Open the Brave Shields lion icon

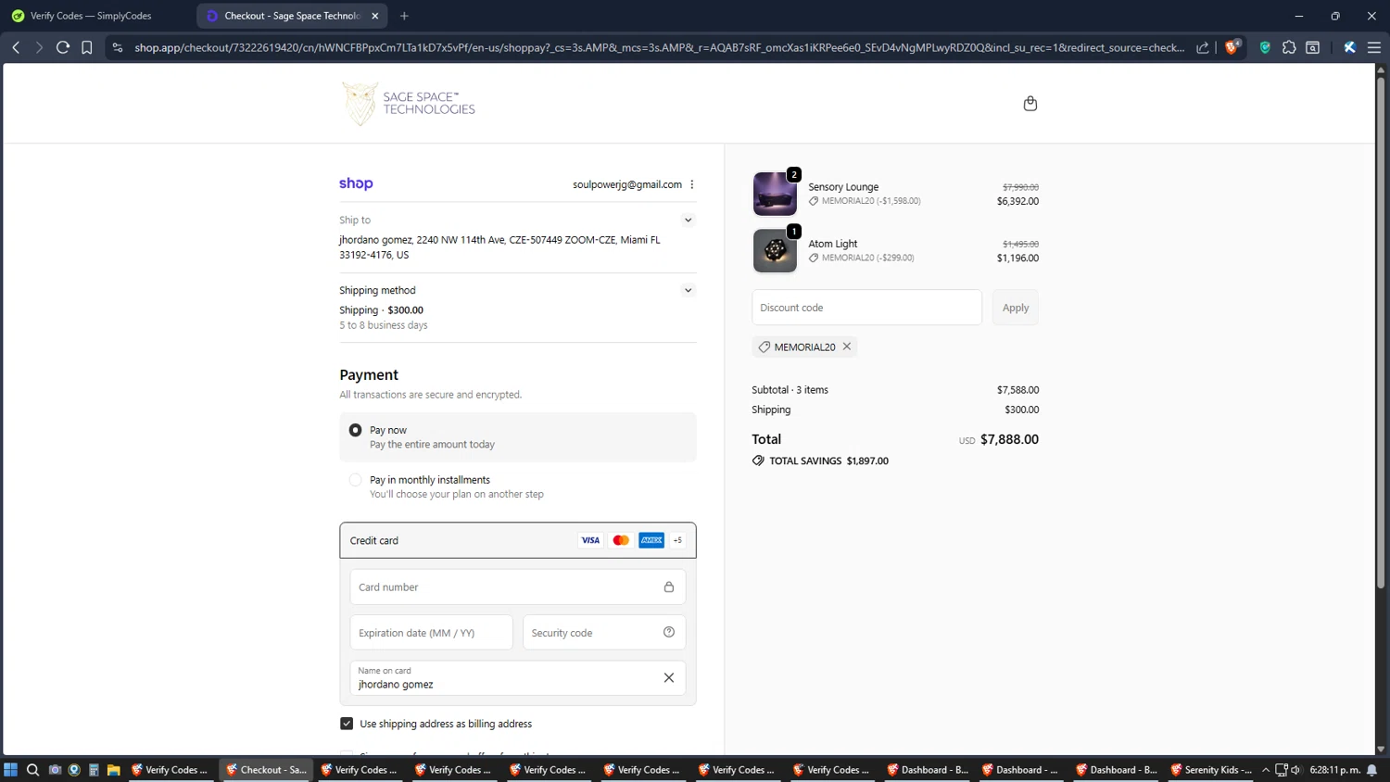click(x=1232, y=47)
